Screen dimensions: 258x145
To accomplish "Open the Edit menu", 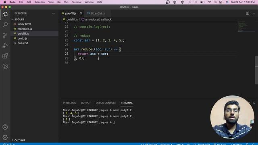I will click(29, 2).
